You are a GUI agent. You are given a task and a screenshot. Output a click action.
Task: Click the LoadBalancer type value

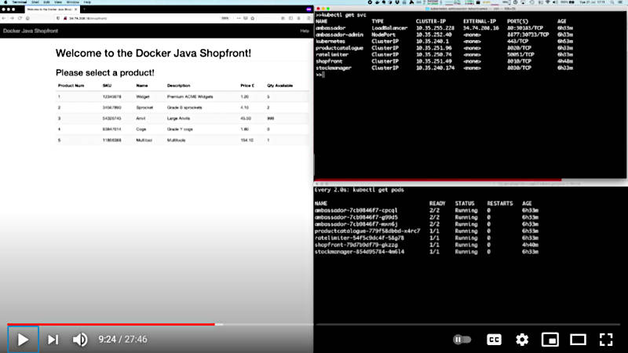[389, 28]
